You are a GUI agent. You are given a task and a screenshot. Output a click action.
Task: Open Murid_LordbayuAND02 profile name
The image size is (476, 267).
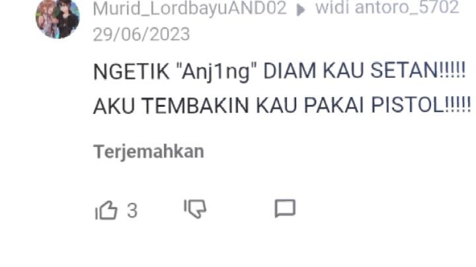pyautogui.click(x=190, y=8)
